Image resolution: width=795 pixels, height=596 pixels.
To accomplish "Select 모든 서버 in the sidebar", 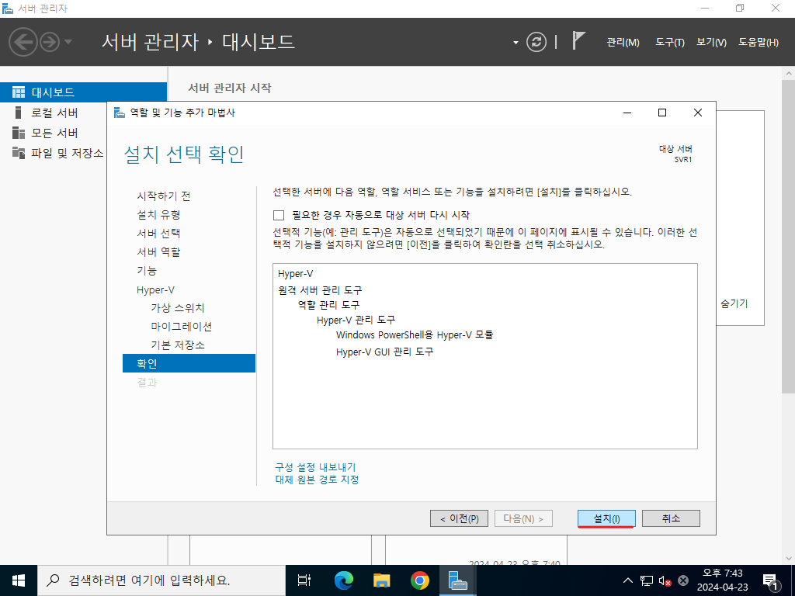I will [54, 133].
